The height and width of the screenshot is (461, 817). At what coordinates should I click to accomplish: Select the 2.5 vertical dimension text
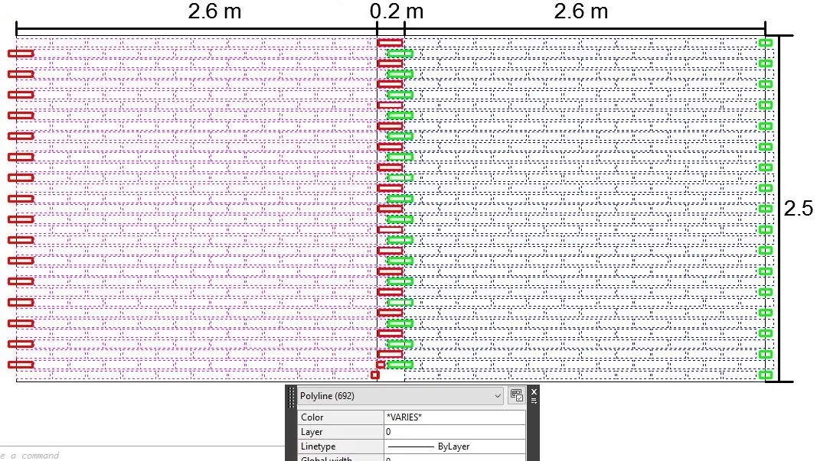(x=798, y=209)
